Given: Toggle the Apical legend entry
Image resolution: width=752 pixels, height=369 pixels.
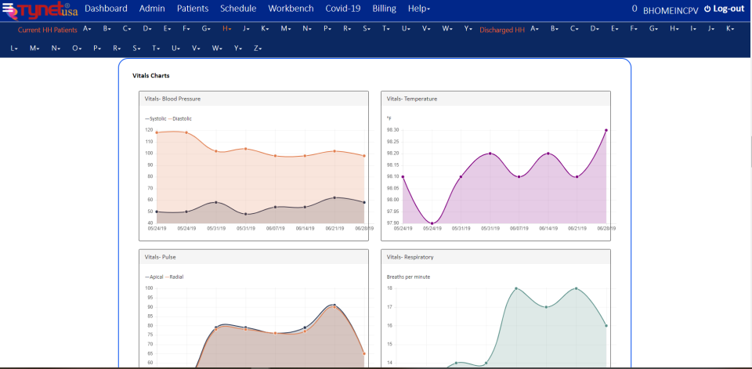Looking at the screenshot, I should click(x=154, y=277).
